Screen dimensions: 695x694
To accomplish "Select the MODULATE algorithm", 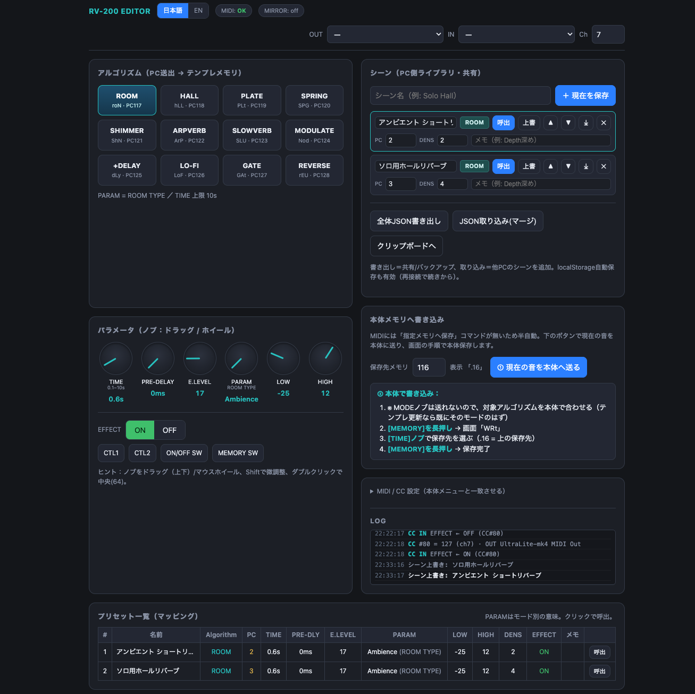I will pos(314,135).
